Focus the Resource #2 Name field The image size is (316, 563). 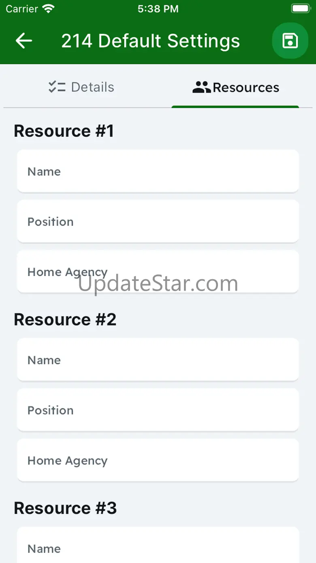coord(158,360)
